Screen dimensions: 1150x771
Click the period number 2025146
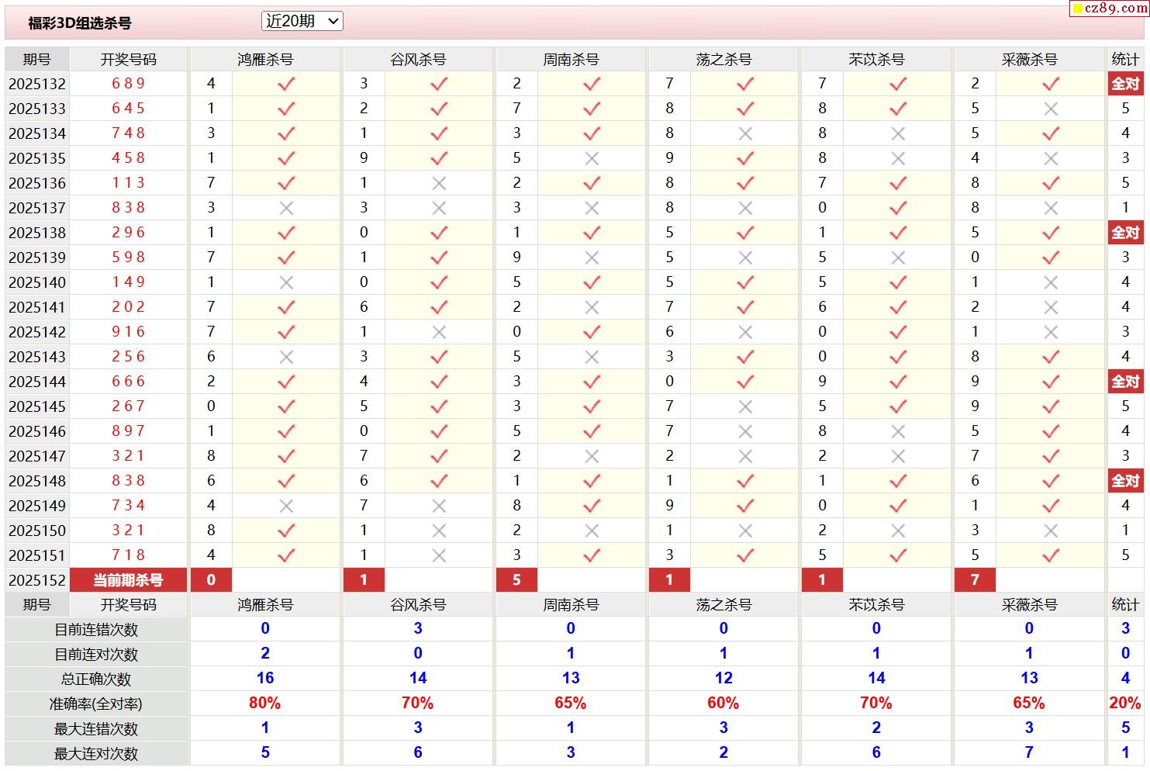pos(37,431)
